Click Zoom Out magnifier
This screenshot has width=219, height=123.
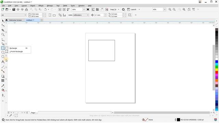pos(174,10)
